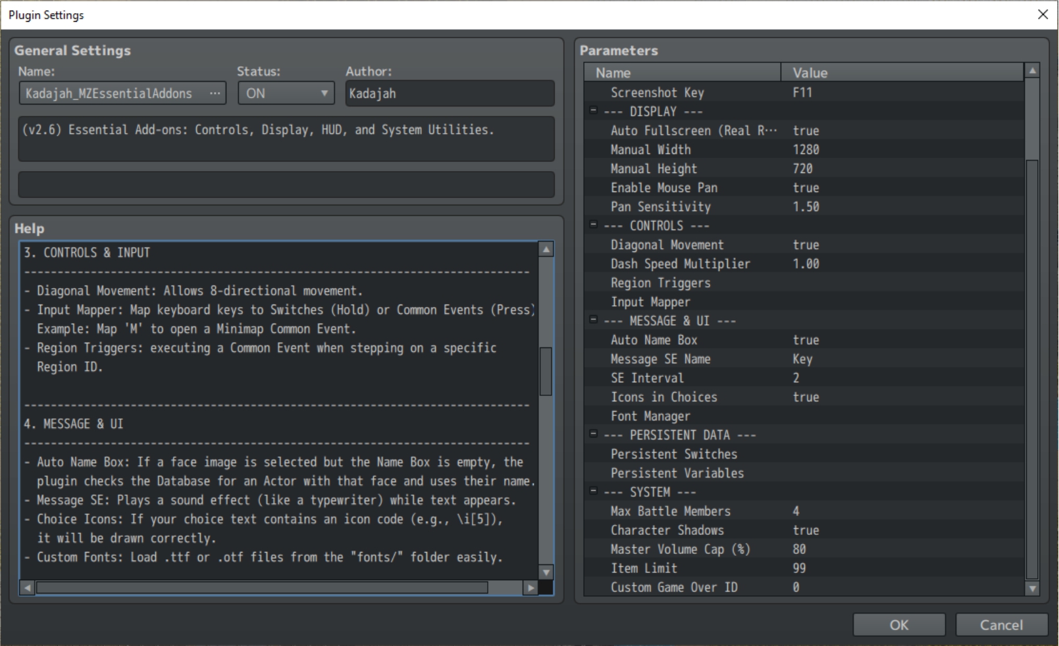Image resolution: width=1059 pixels, height=646 pixels.
Task: Click the 99 item limit value
Action: 799,568
